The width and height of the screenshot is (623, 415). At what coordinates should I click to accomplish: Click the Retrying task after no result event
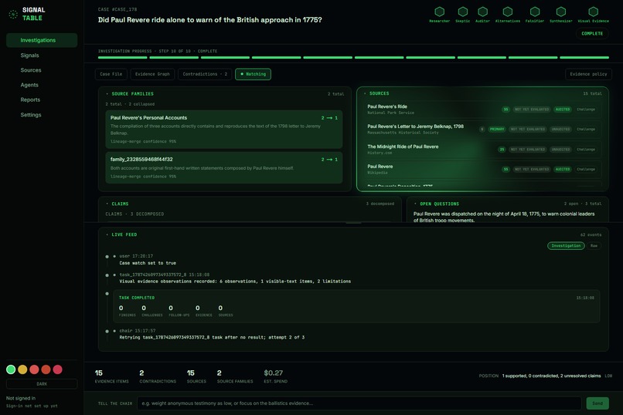point(212,338)
